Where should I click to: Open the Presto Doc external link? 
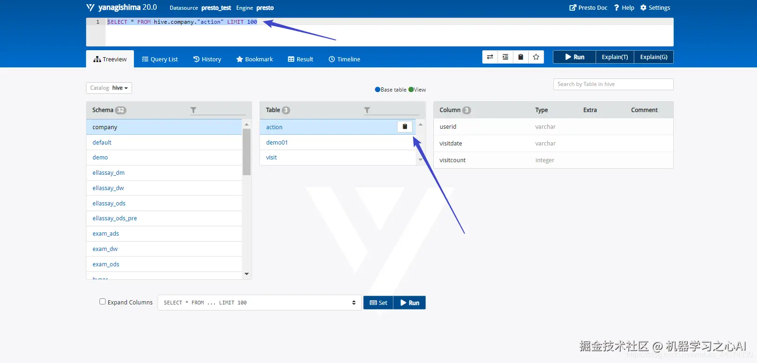pos(588,7)
